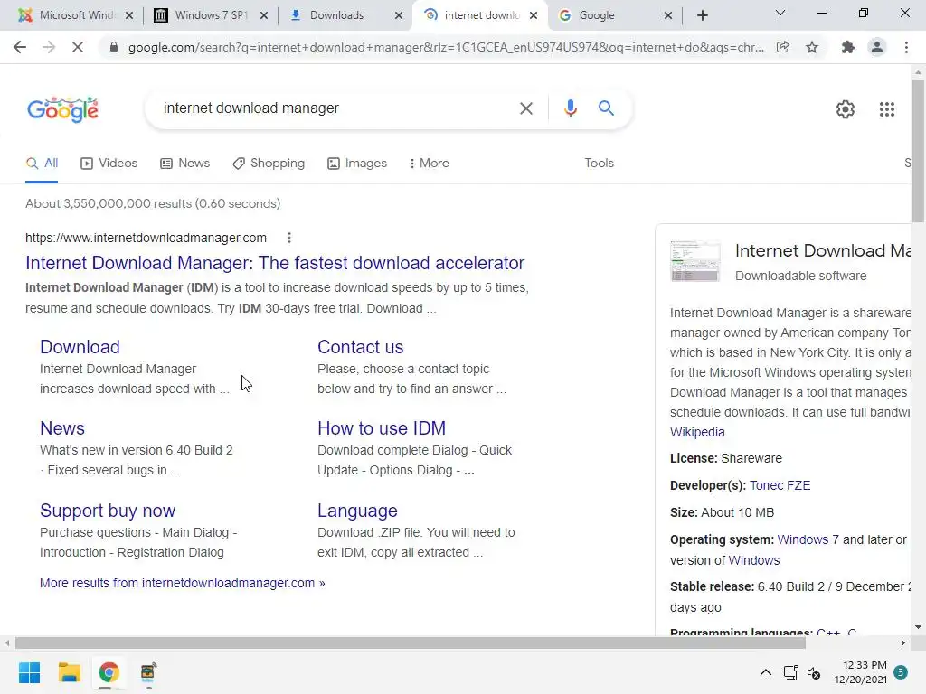This screenshot has width=926, height=694.
Task: Close the Downloads tab
Action: coord(399,15)
